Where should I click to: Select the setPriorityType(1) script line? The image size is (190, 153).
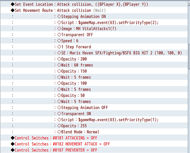point(94,120)
